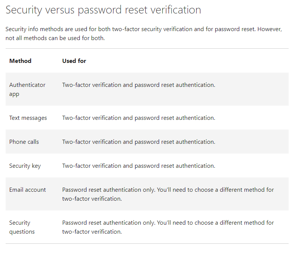Select the Authenticator app method cell

[27, 89]
